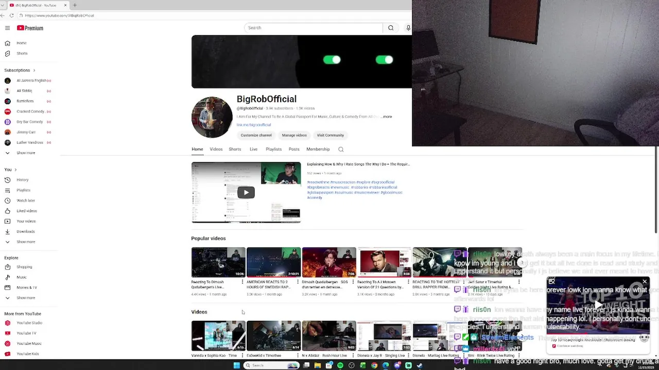Expand the miniplayer to full view
This screenshot has width=659, height=370.
[551, 282]
